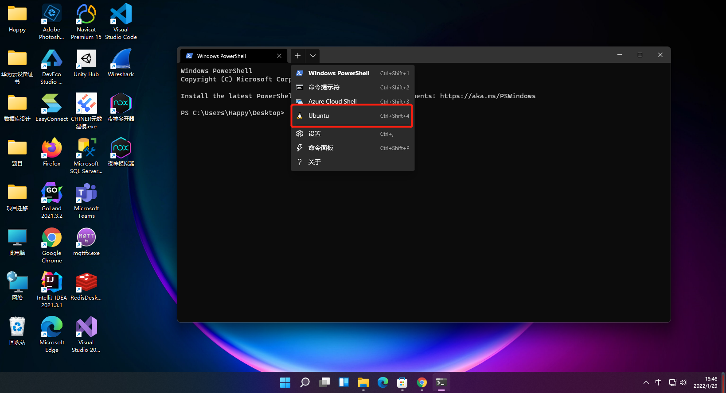Switch to Windows Terminal on taskbar

(441, 382)
